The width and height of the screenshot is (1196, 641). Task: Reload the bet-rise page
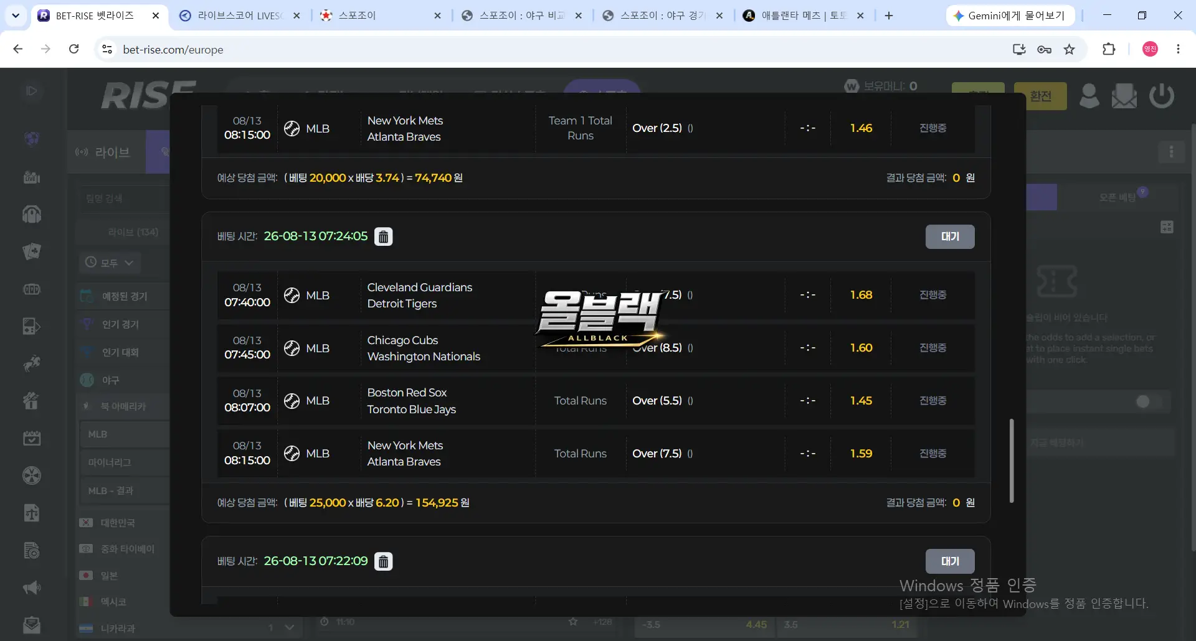pyautogui.click(x=74, y=49)
